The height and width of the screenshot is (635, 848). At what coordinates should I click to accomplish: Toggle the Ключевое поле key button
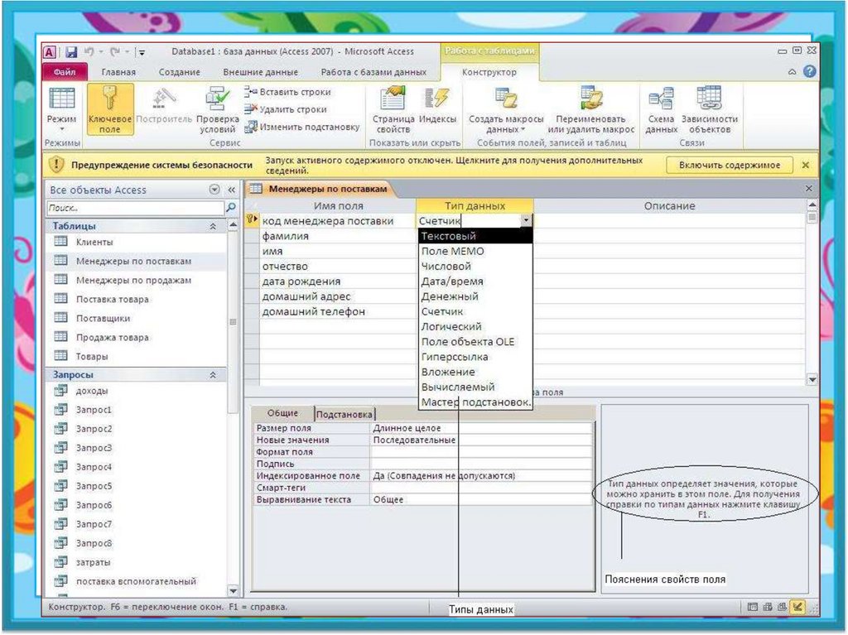pos(110,109)
